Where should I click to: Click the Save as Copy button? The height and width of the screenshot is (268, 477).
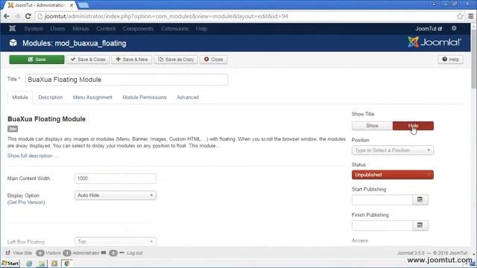pos(176,60)
